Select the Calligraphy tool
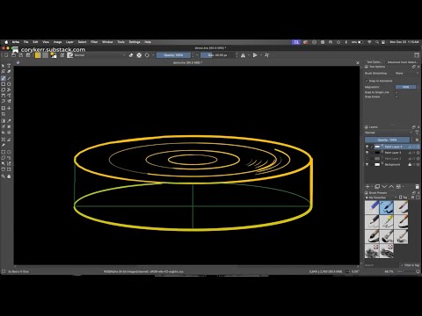Screen dimensions: 422x316 point(9,71)
